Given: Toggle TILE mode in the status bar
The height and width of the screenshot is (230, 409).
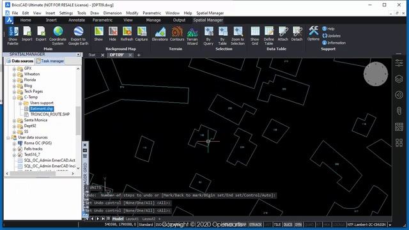Looking at the screenshot, I should pos(277,224).
